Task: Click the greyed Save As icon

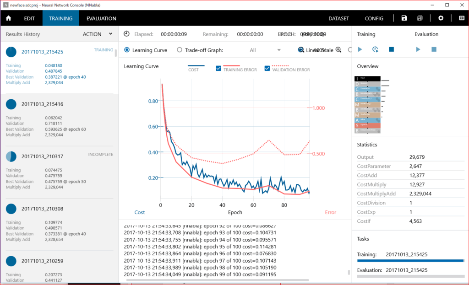Action: tap(420, 18)
